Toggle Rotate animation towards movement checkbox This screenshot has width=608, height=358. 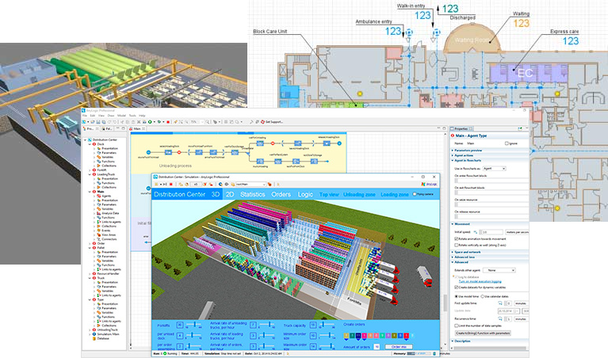coord(457,239)
